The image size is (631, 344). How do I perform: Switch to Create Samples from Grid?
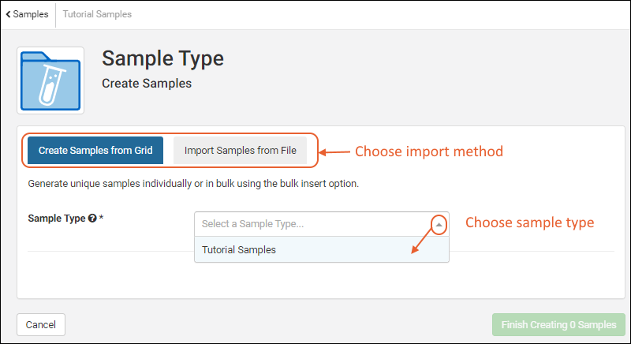pyautogui.click(x=95, y=151)
